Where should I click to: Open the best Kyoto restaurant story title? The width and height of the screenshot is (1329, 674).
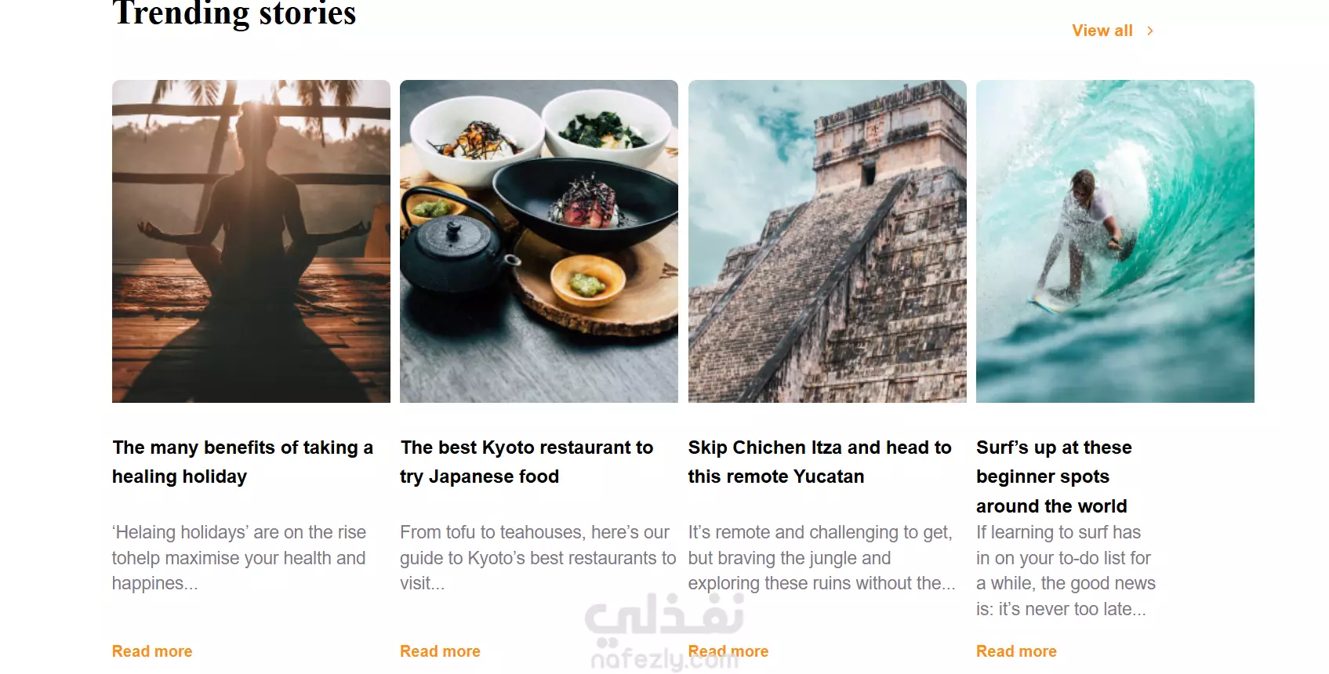(x=526, y=462)
